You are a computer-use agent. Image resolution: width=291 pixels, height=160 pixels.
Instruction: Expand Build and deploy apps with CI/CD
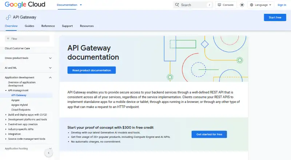[6, 115]
